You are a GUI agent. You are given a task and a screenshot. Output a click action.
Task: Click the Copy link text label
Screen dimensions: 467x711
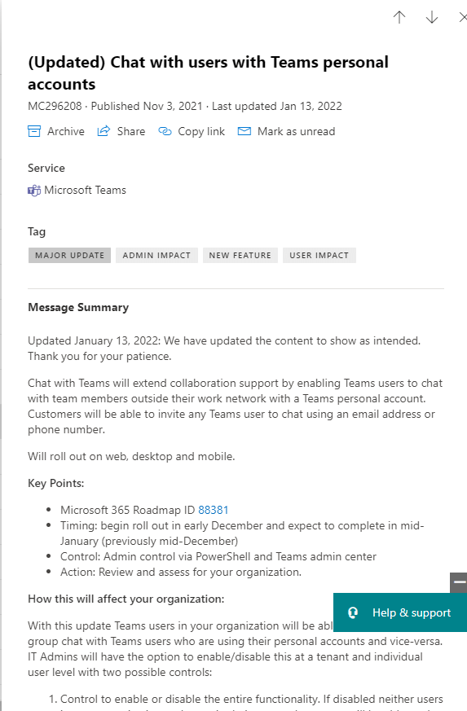point(201,131)
